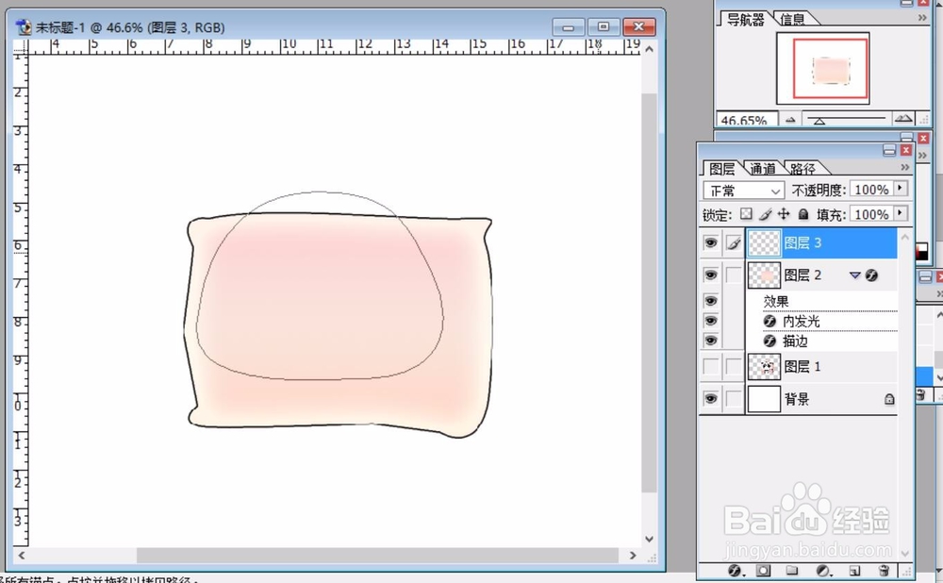Click the navigator zoom slider handle
Screen dimensions: 943x583
pos(819,121)
